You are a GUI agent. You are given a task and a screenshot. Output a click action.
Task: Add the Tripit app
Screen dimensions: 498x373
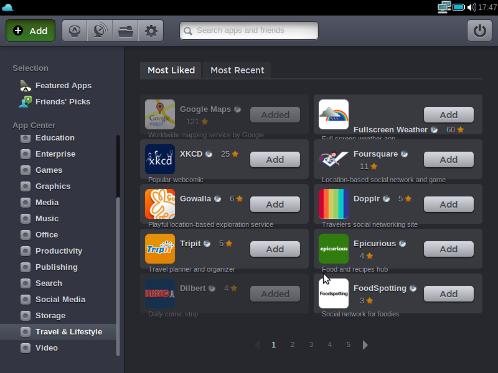pyautogui.click(x=275, y=249)
